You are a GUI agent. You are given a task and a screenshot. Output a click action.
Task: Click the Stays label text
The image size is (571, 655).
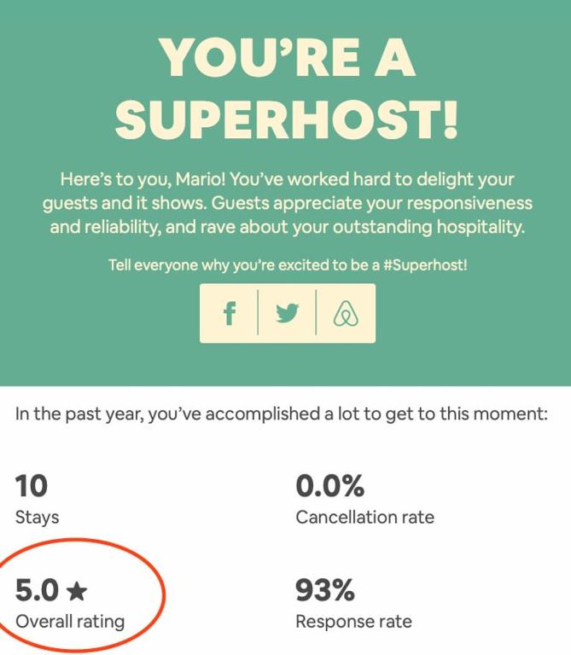click(38, 517)
